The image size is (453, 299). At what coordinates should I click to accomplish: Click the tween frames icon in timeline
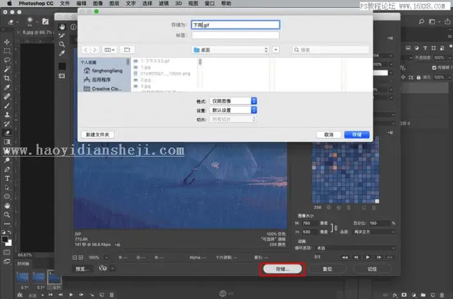tap(92, 295)
